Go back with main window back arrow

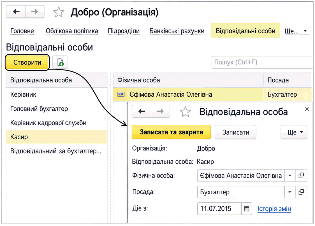point(16,12)
